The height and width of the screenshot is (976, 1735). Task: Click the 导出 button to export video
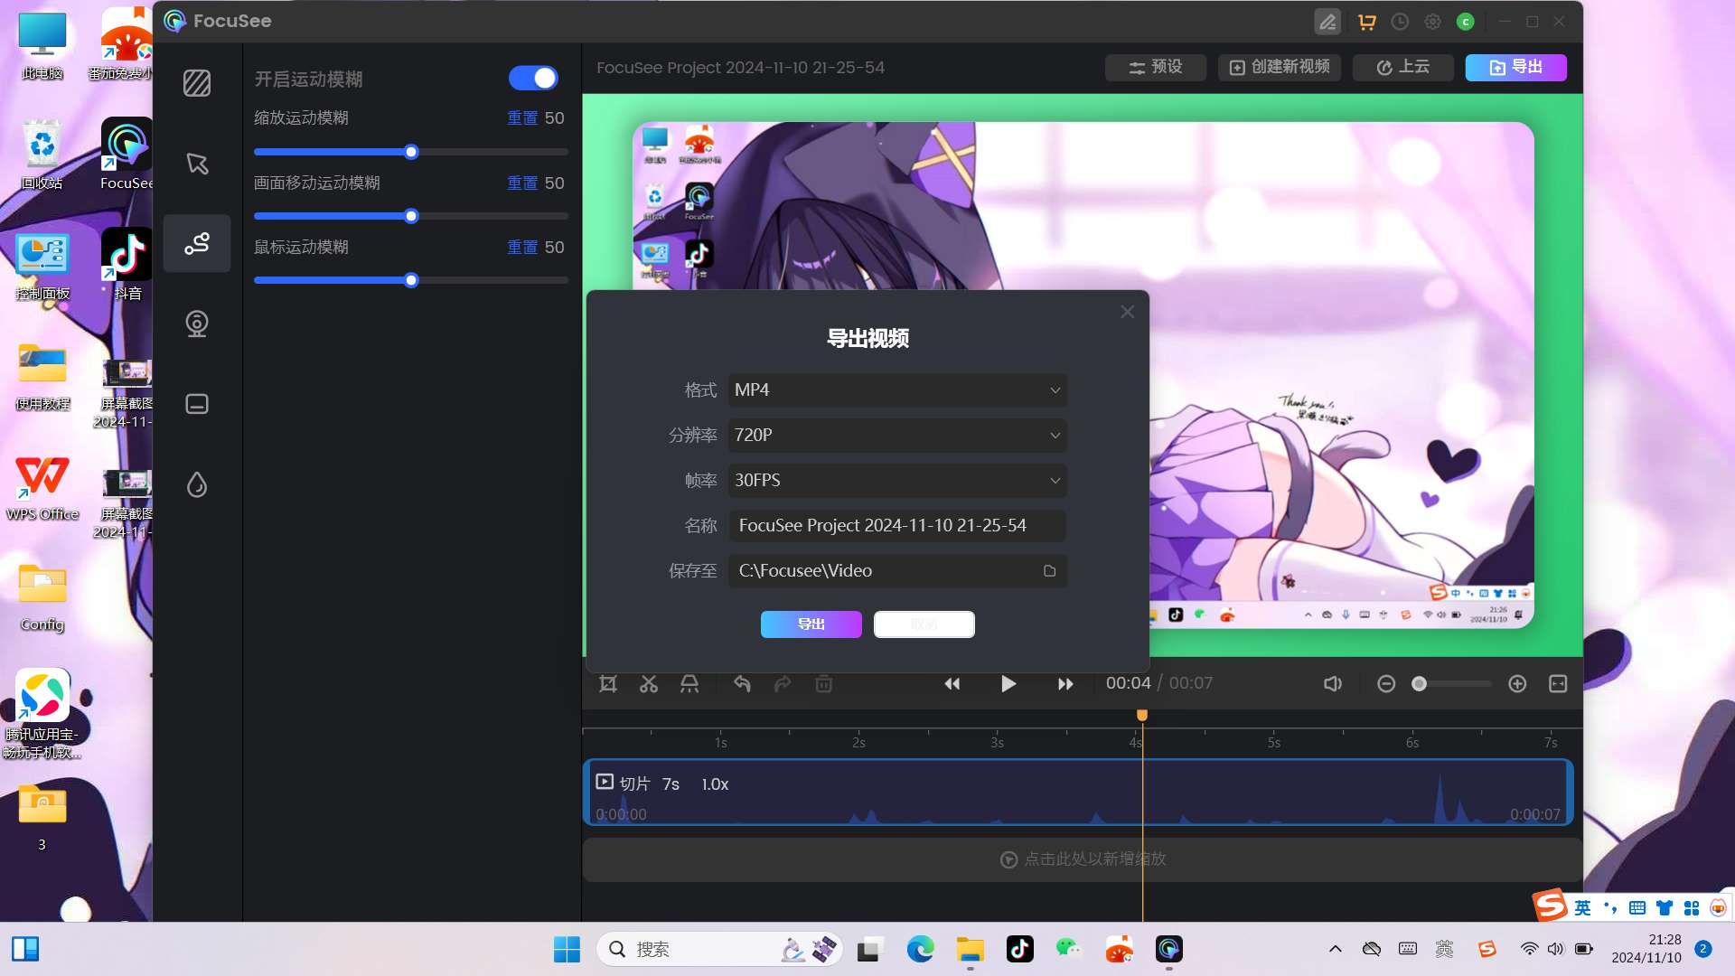click(x=810, y=624)
